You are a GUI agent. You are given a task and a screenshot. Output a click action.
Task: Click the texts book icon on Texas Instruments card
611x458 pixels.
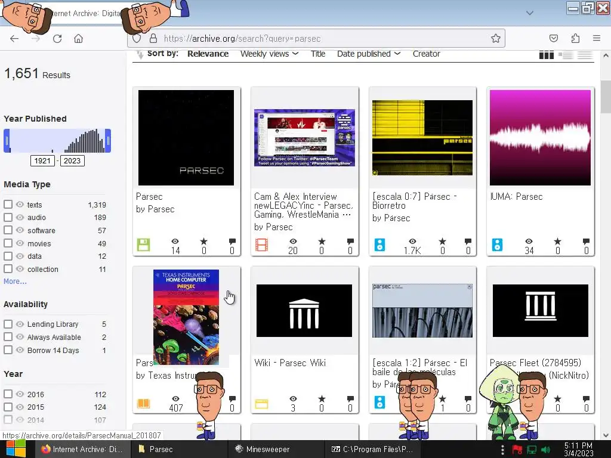click(143, 403)
